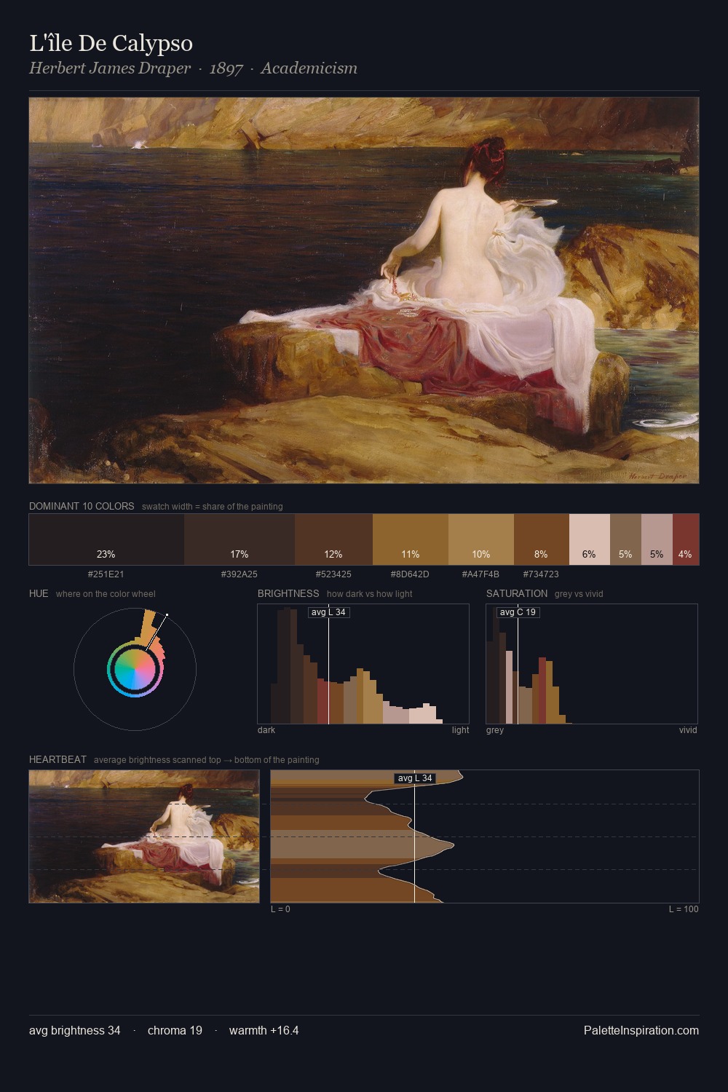Click the #734723 hex label
This screenshot has width=728, height=1092.
(x=541, y=574)
